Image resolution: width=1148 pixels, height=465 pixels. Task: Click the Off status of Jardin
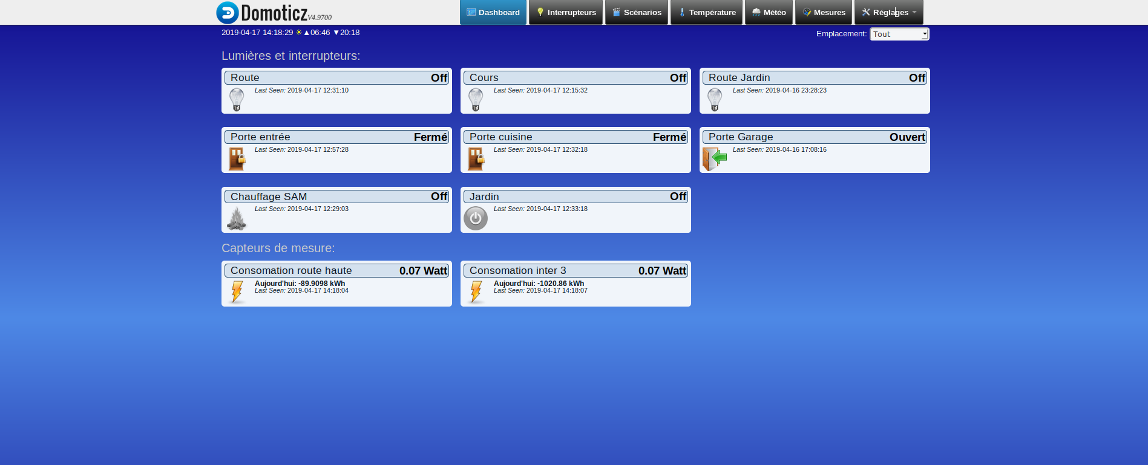678,197
